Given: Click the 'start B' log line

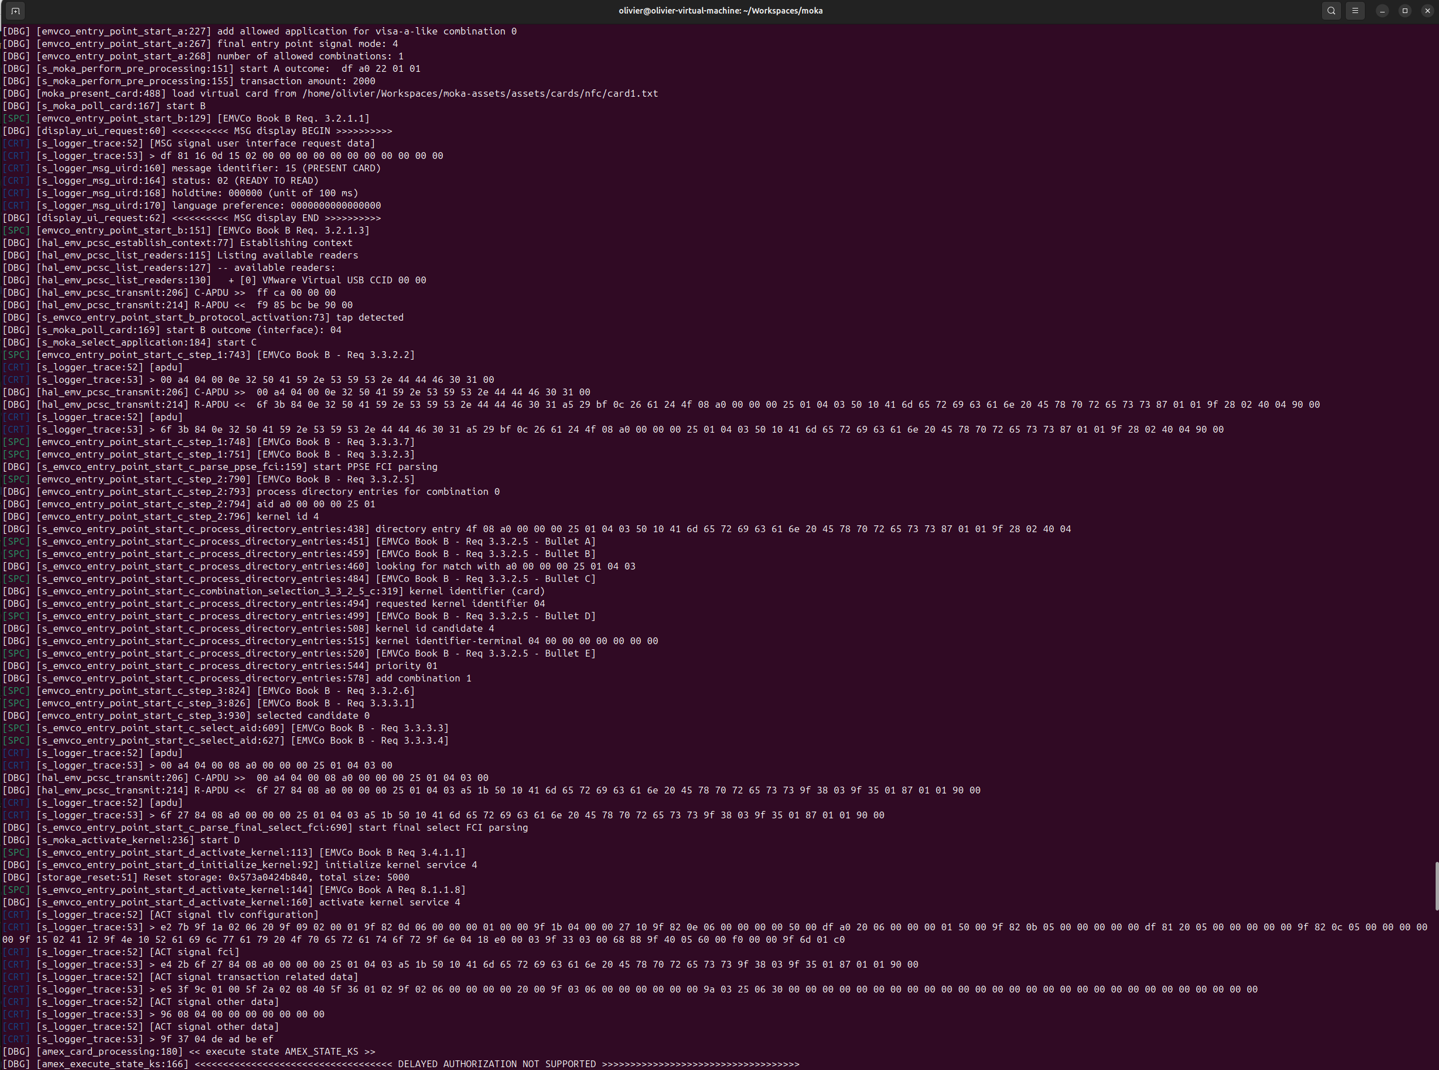Looking at the screenshot, I should point(104,106).
